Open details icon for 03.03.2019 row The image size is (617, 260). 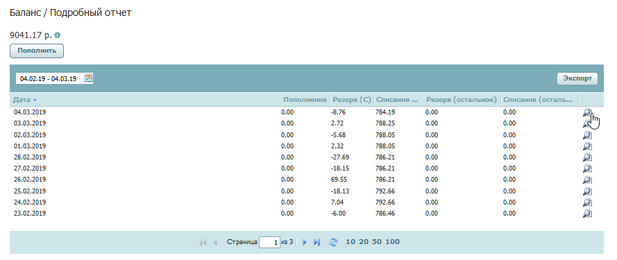pos(587,123)
